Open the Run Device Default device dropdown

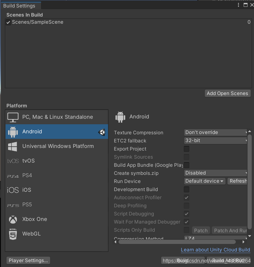click(x=204, y=181)
